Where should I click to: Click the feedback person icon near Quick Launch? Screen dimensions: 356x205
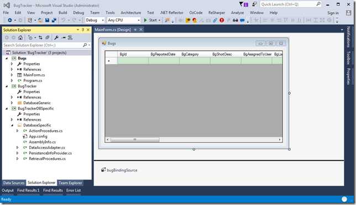click(x=254, y=4)
